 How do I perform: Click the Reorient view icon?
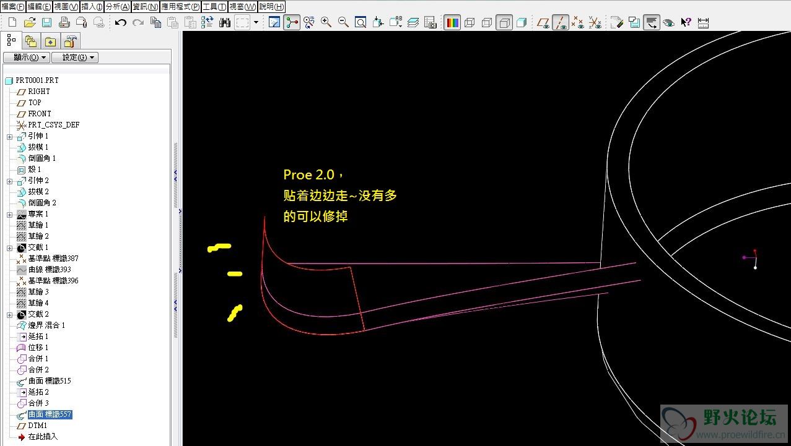(x=378, y=22)
